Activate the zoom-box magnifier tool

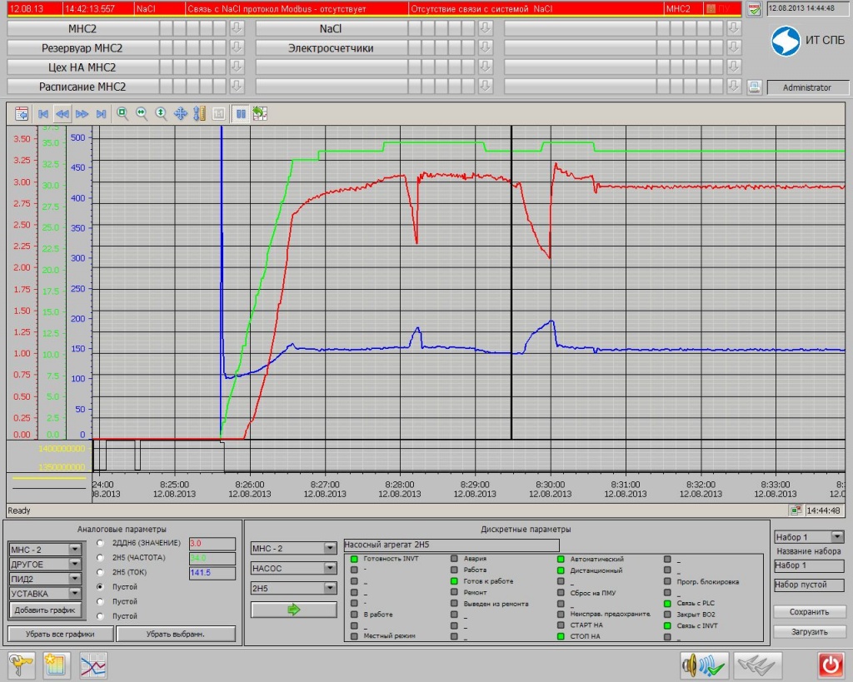(x=122, y=113)
